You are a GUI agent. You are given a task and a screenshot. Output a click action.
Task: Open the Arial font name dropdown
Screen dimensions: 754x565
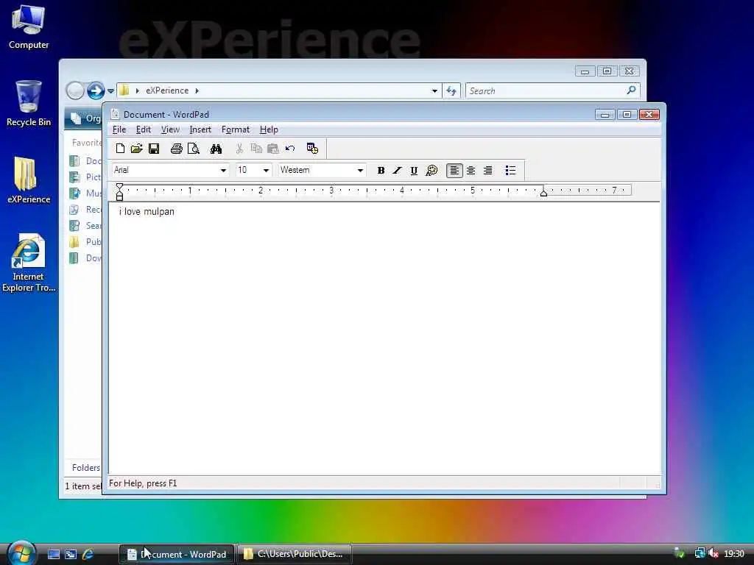[x=223, y=170]
